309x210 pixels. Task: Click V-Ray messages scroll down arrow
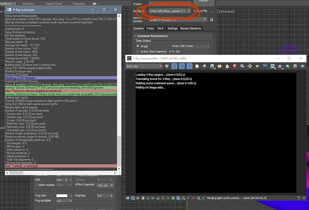119,169
